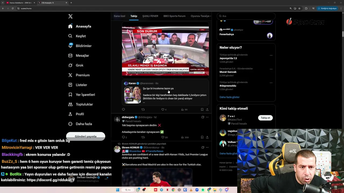The height and width of the screenshot is (193, 344).
Task: Switch to Oyuncu Tavsiye tab
Action: (200, 16)
